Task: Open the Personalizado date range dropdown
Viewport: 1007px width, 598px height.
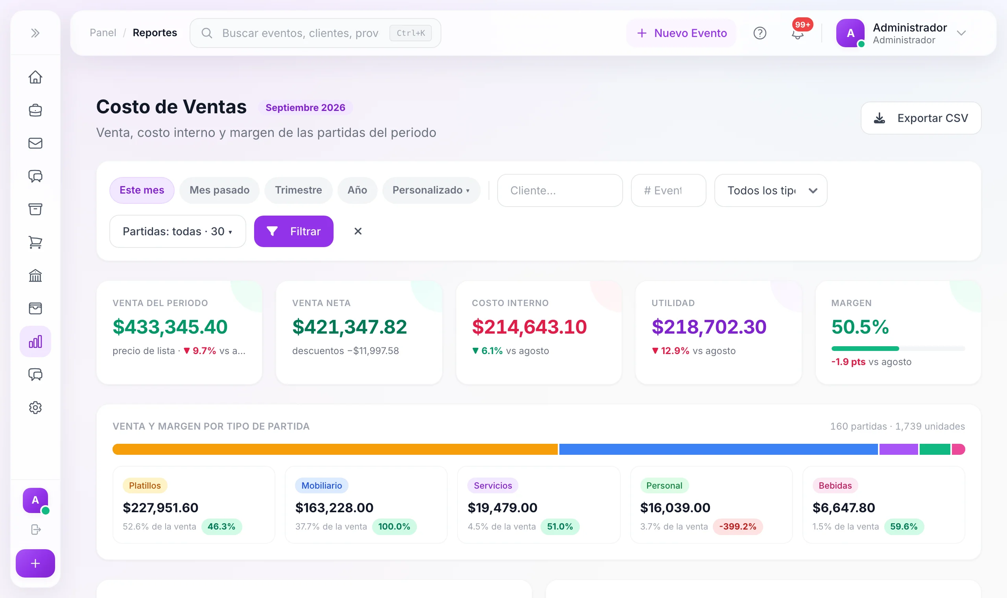Action: [431, 190]
